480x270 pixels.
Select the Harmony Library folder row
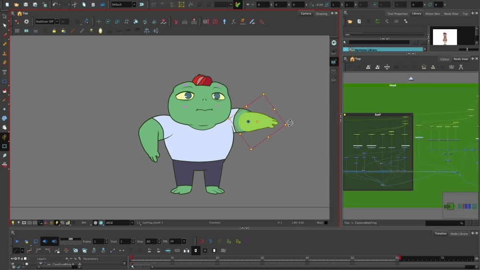[x=383, y=49]
